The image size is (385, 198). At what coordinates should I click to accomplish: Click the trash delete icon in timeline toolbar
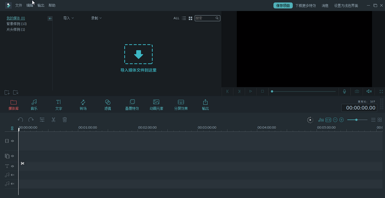(x=65, y=120)
